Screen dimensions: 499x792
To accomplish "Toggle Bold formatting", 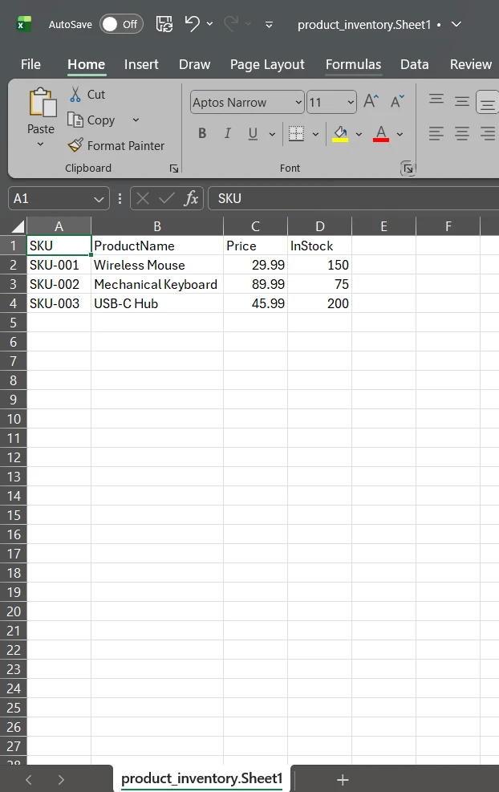I will point(202,134).
